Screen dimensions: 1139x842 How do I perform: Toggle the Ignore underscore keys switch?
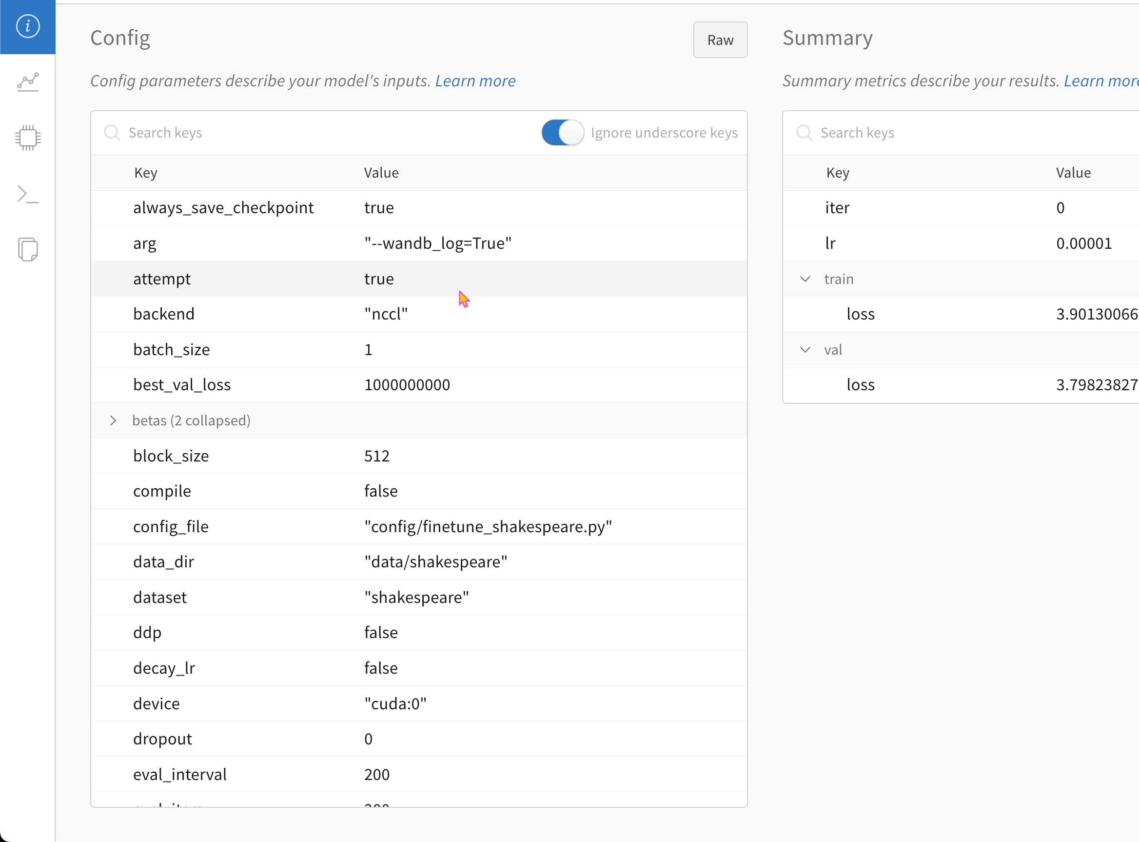point(562,133)
